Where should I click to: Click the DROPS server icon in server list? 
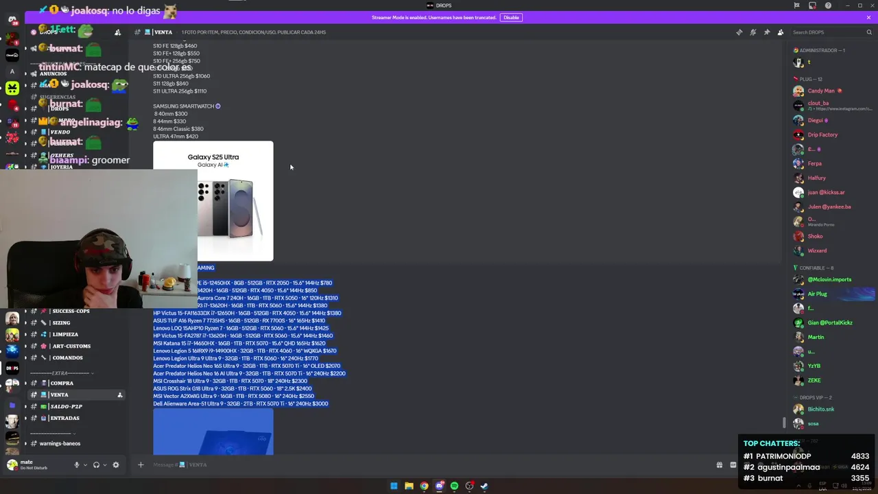point(12,368)
